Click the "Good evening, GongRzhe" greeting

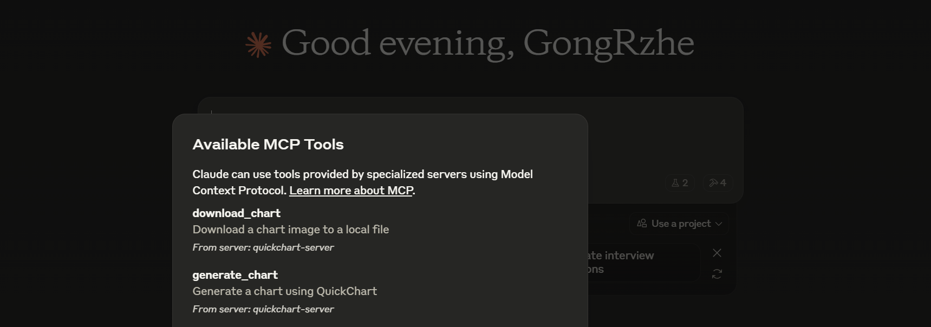tap(487, 43)
